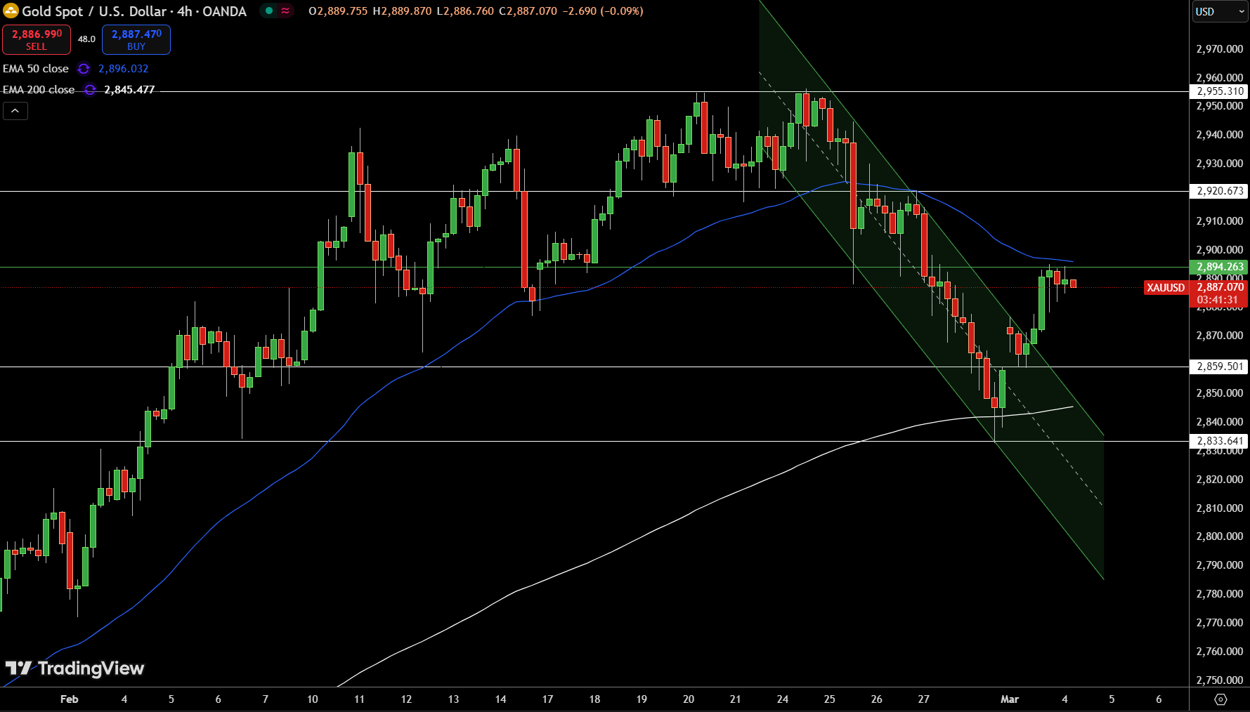
Task: Click the EMA 50 refresh cycle icon
Action: click(84, 69)
